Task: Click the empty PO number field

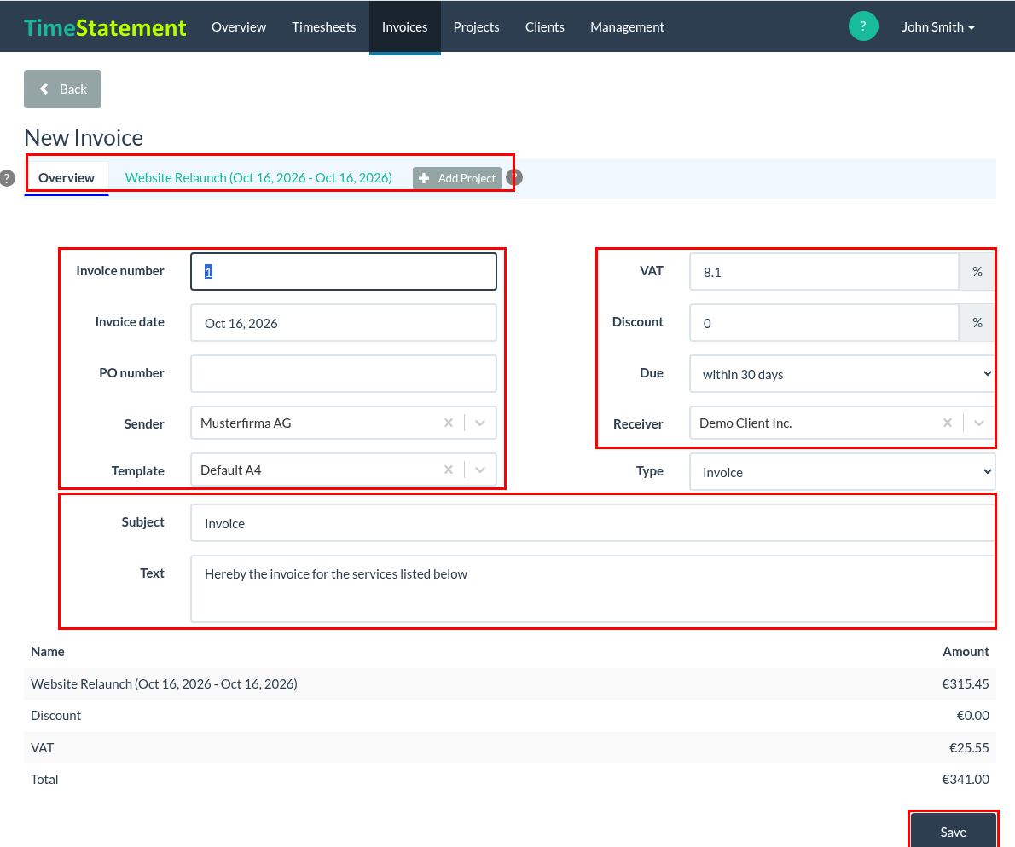Action: pos(344,374)
